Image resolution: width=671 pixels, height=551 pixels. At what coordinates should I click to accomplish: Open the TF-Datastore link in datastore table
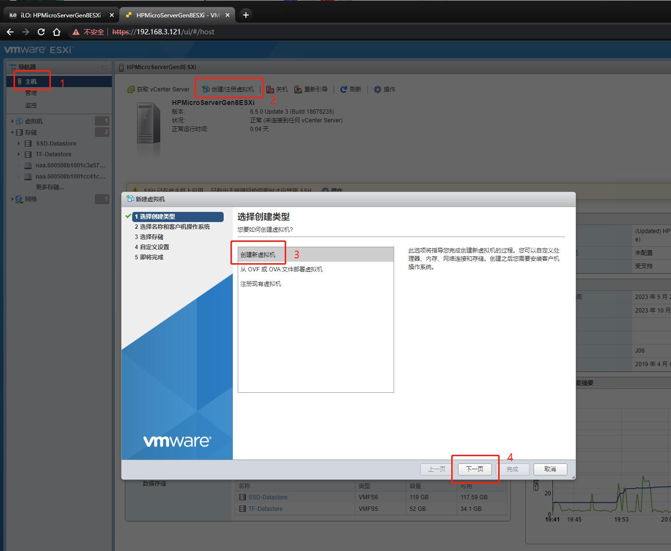(265, 509)
